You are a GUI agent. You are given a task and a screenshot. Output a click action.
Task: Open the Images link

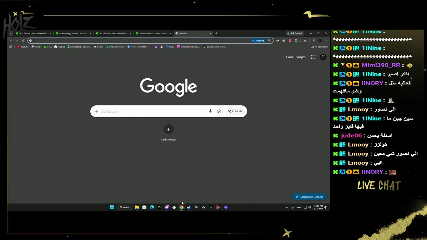pyautogui.click(x=301, y=57)
